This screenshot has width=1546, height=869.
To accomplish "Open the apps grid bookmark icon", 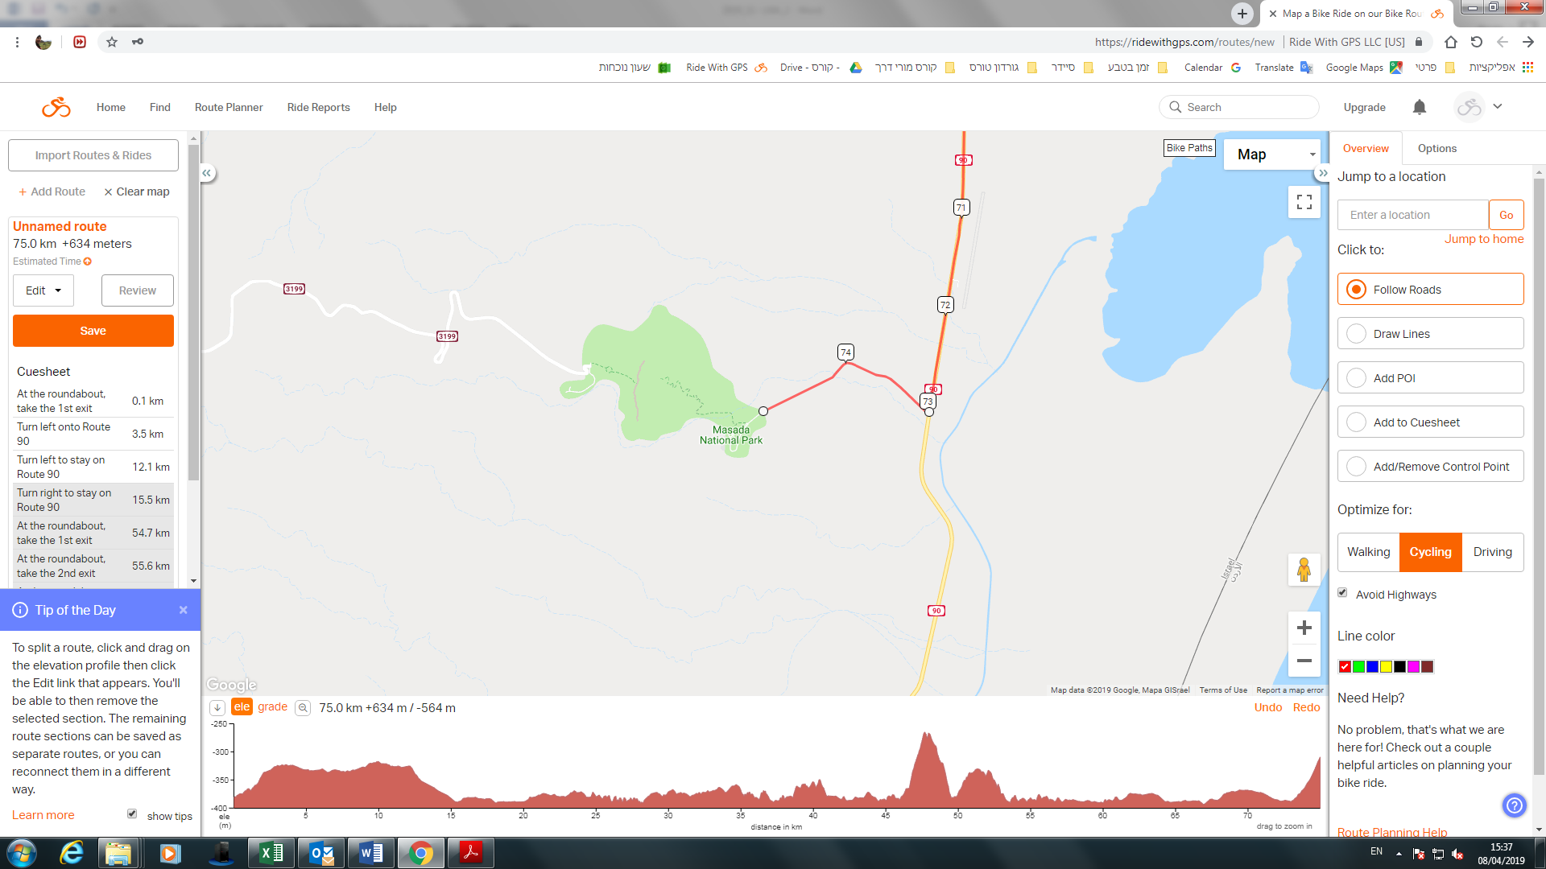I will pyautogui.click(x=1528, y=68).
